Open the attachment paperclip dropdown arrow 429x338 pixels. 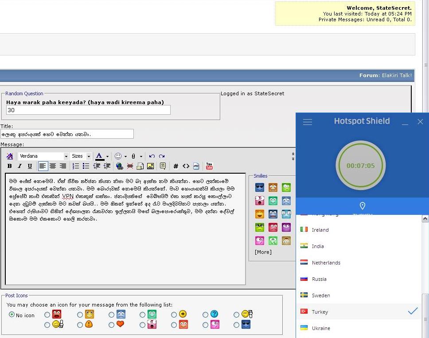pos(141,156)
